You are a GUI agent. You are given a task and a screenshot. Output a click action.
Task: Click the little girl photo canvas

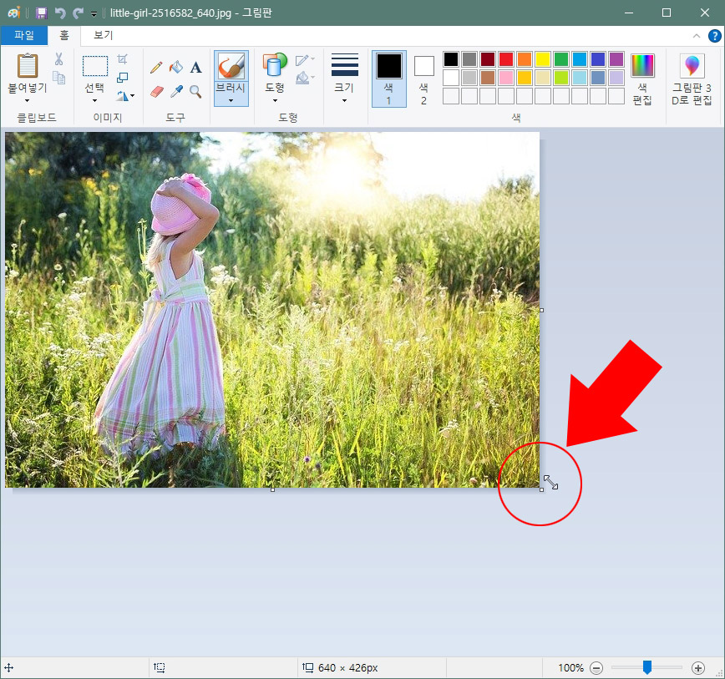pyautogui.click(x=272, y=310)
